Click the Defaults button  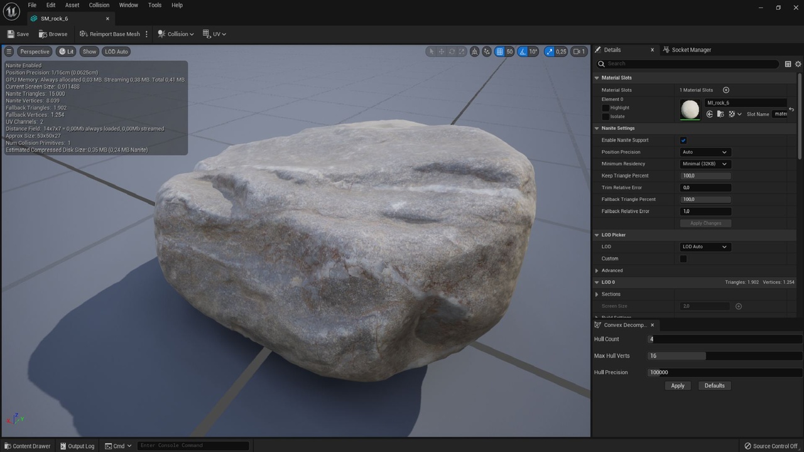click(x=714, y=385)
